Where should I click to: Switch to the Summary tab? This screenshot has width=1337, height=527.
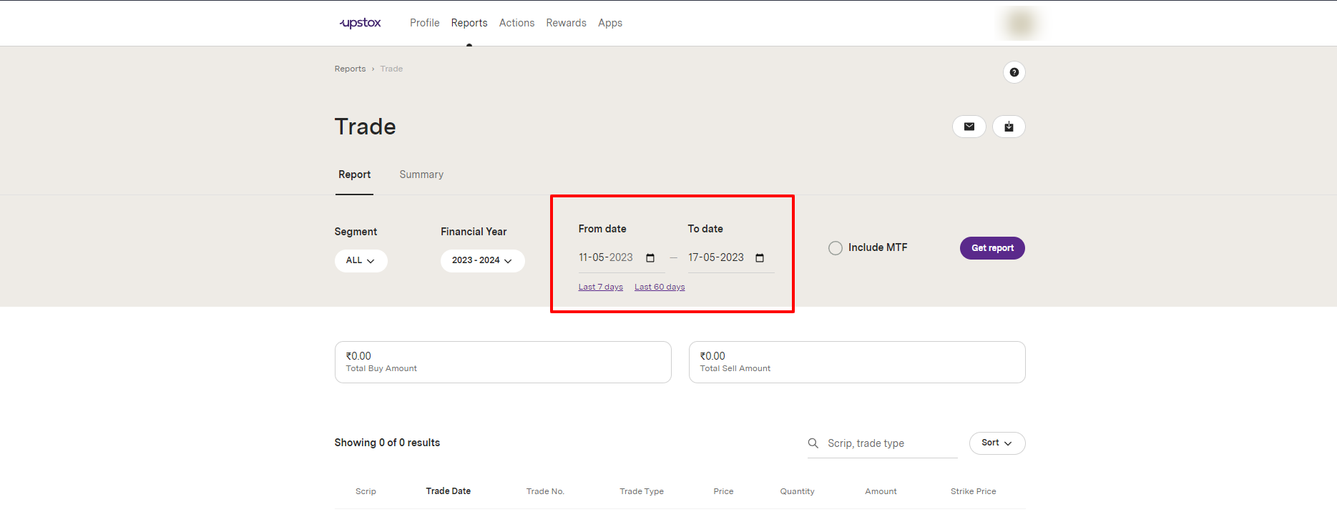click(421, 174)
